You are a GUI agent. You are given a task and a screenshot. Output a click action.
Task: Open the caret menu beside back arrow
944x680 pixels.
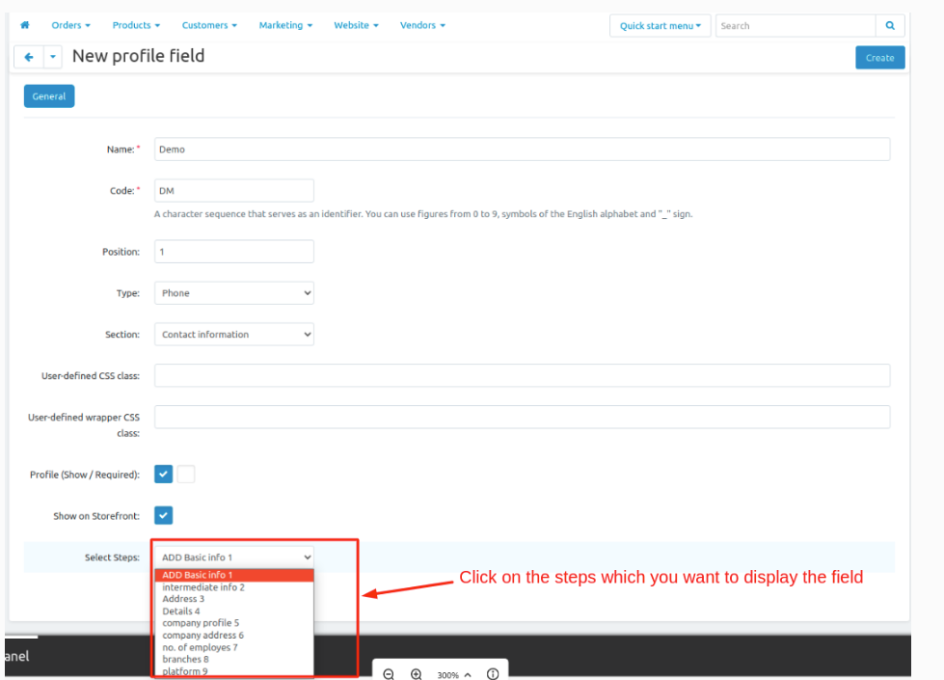53,57
